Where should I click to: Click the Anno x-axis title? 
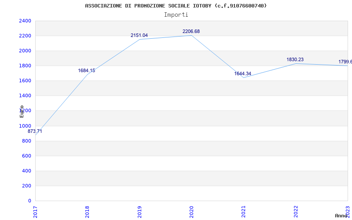coord(341,216)
